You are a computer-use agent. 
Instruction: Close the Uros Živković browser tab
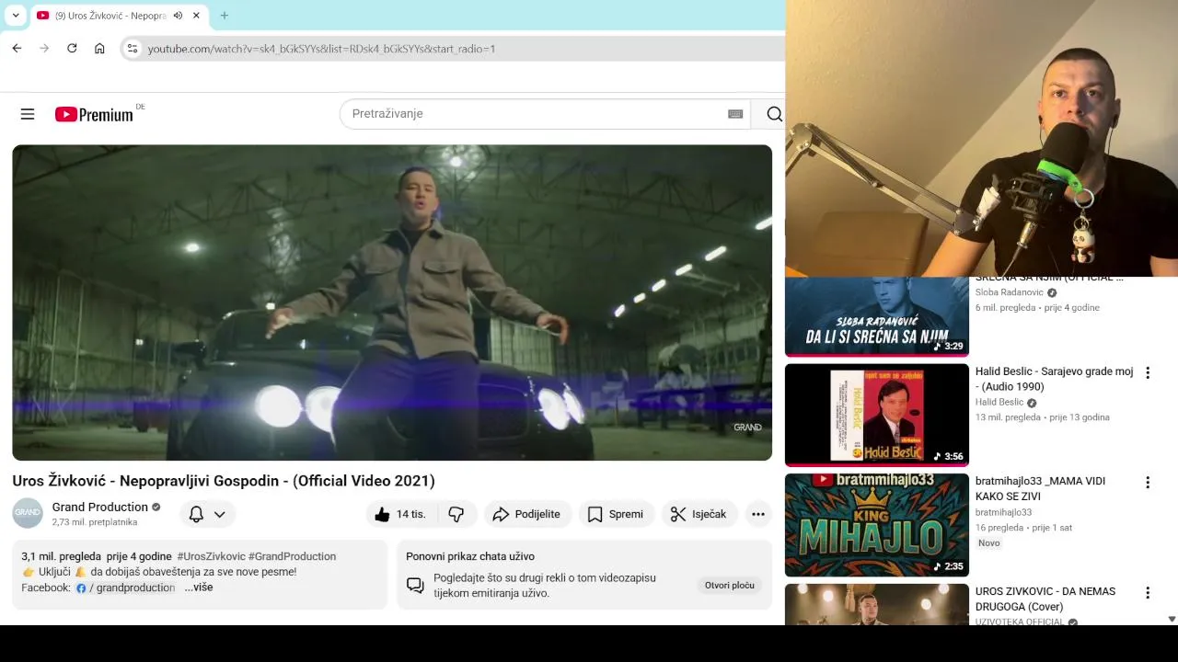pos(196,16)
